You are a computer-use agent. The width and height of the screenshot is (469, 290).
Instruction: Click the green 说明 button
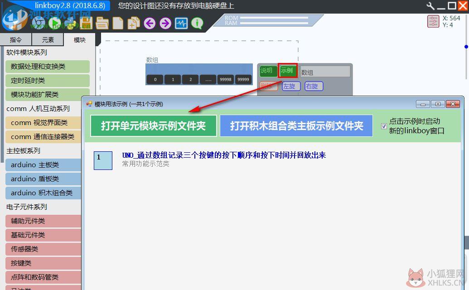click(x=268, y=71)
